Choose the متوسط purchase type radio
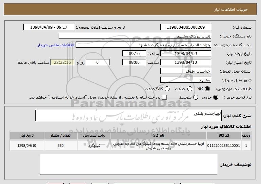This screenshot has height=184, width=261. tap(196, 97)
